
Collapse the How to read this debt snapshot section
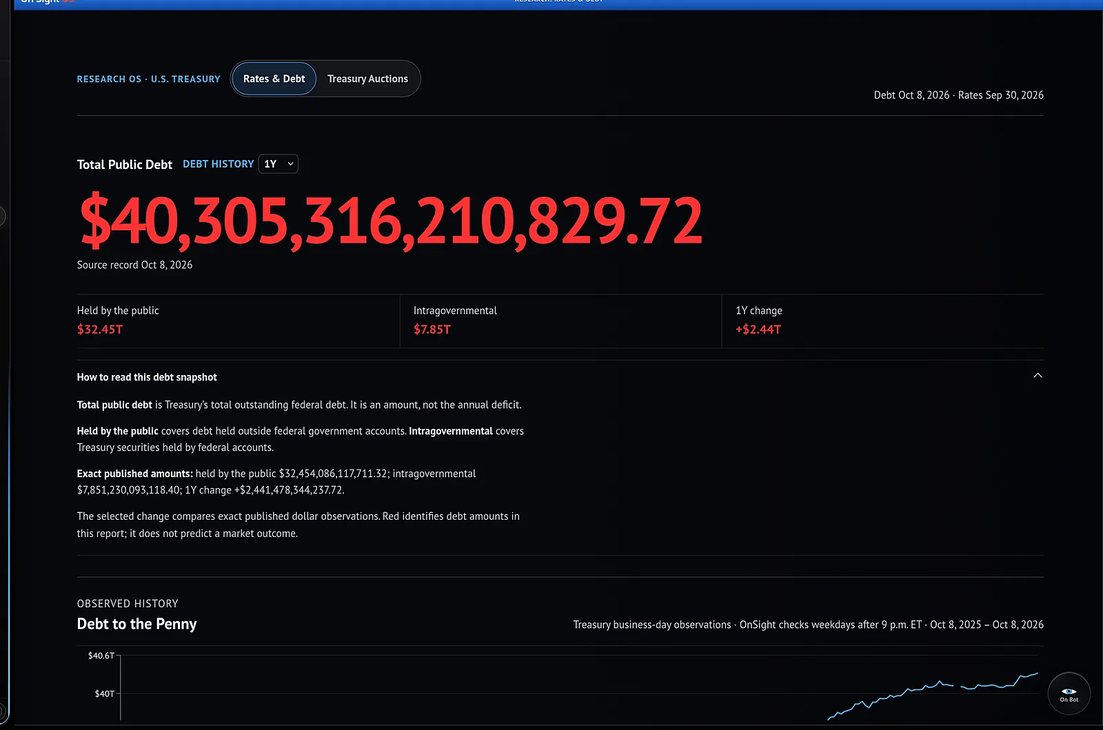[1038, 376]
